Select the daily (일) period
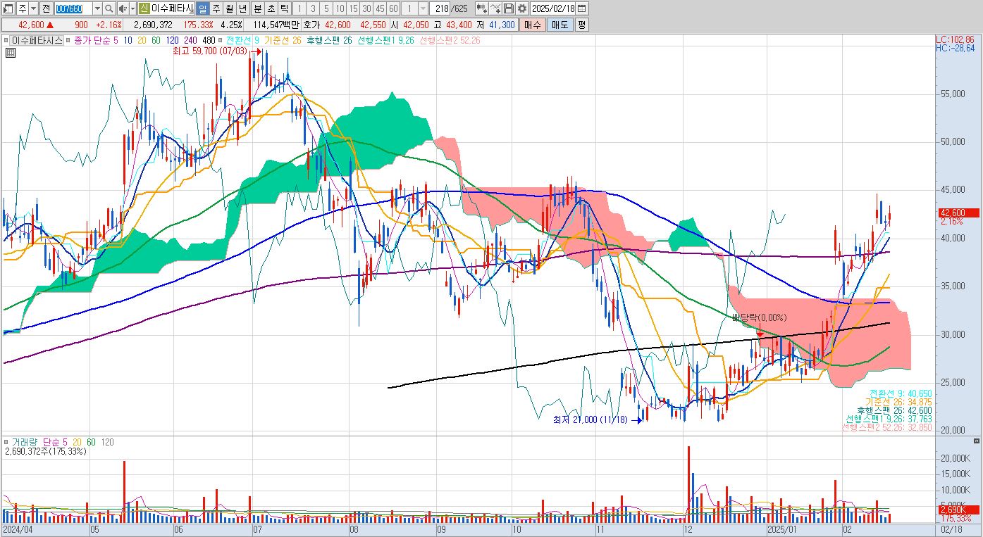Viewport: 983px width, 537px height. 202,8
